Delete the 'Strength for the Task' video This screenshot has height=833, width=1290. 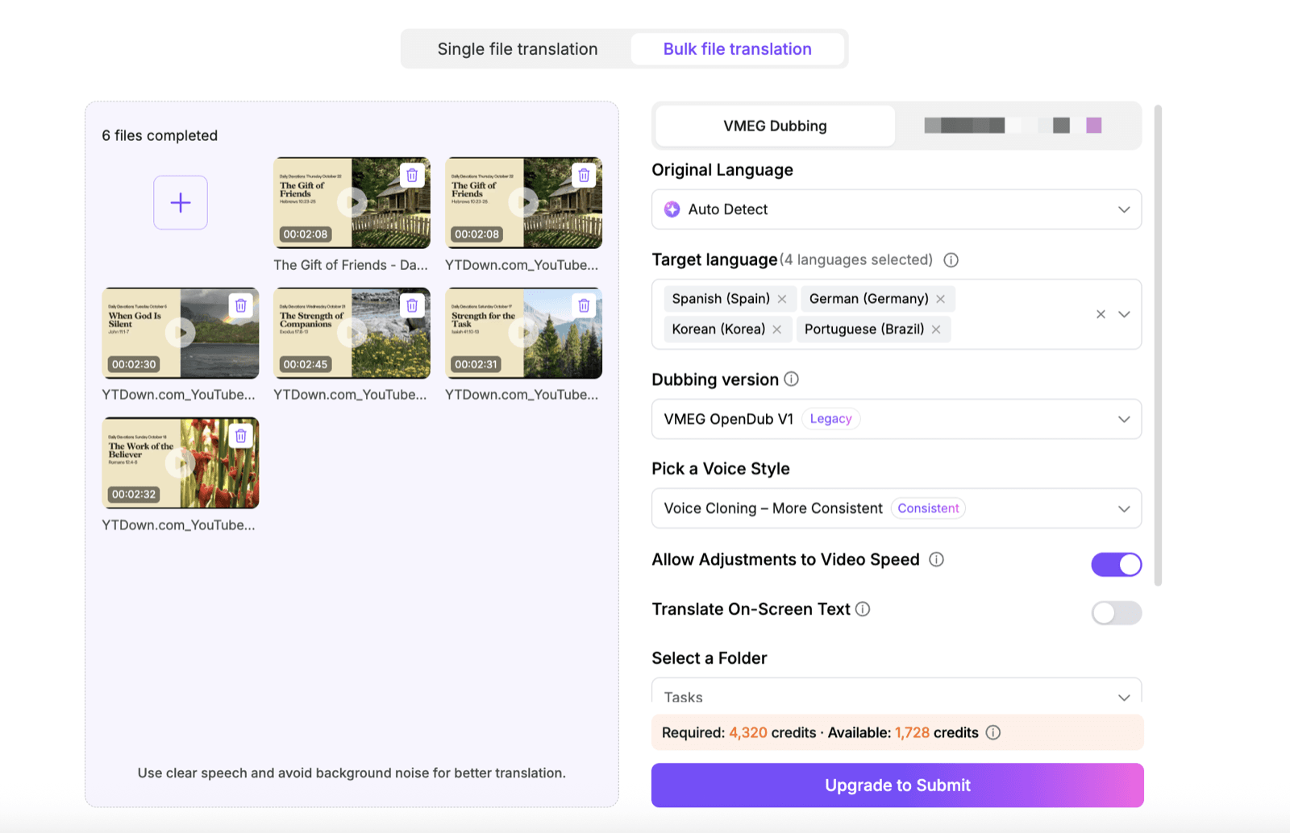point(584,305)
